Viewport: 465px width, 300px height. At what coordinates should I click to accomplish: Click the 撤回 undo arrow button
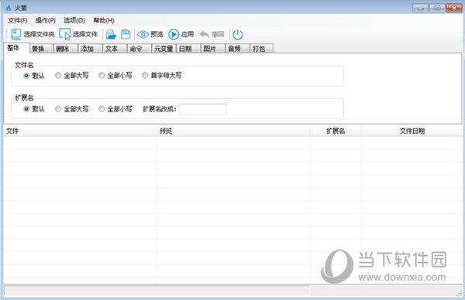pos(212,34)
